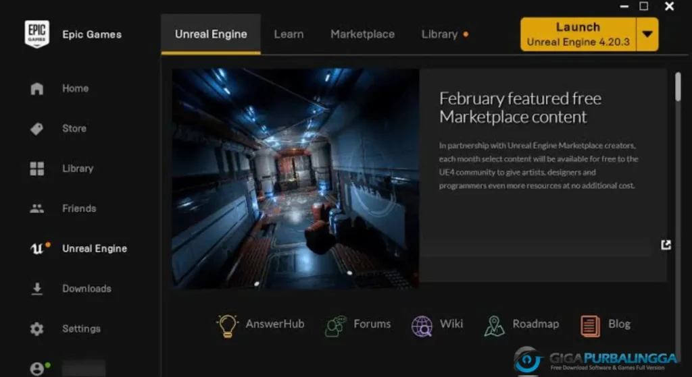Select Home in the sidebar
Image resolution: width=692 pixels, height=377 pixels.
(x=76, y=88)
